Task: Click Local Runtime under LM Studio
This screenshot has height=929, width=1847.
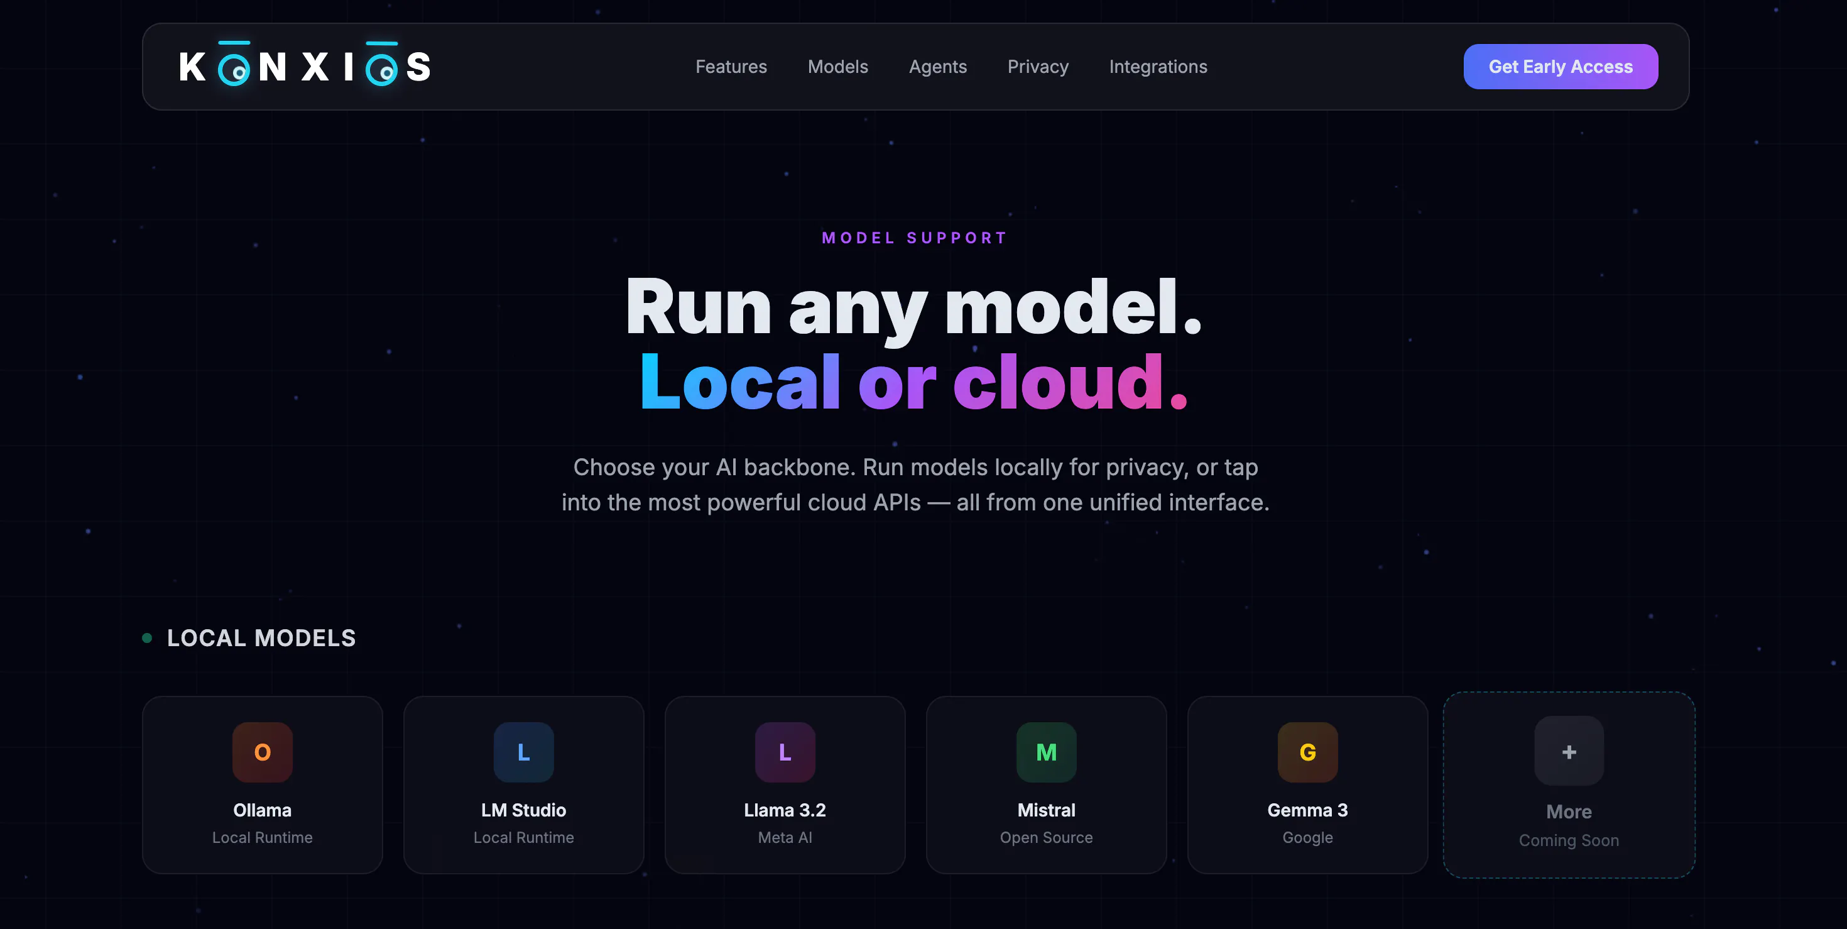Action: coord(523,837)
